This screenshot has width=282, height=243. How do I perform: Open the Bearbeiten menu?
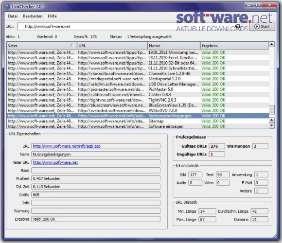33,16
